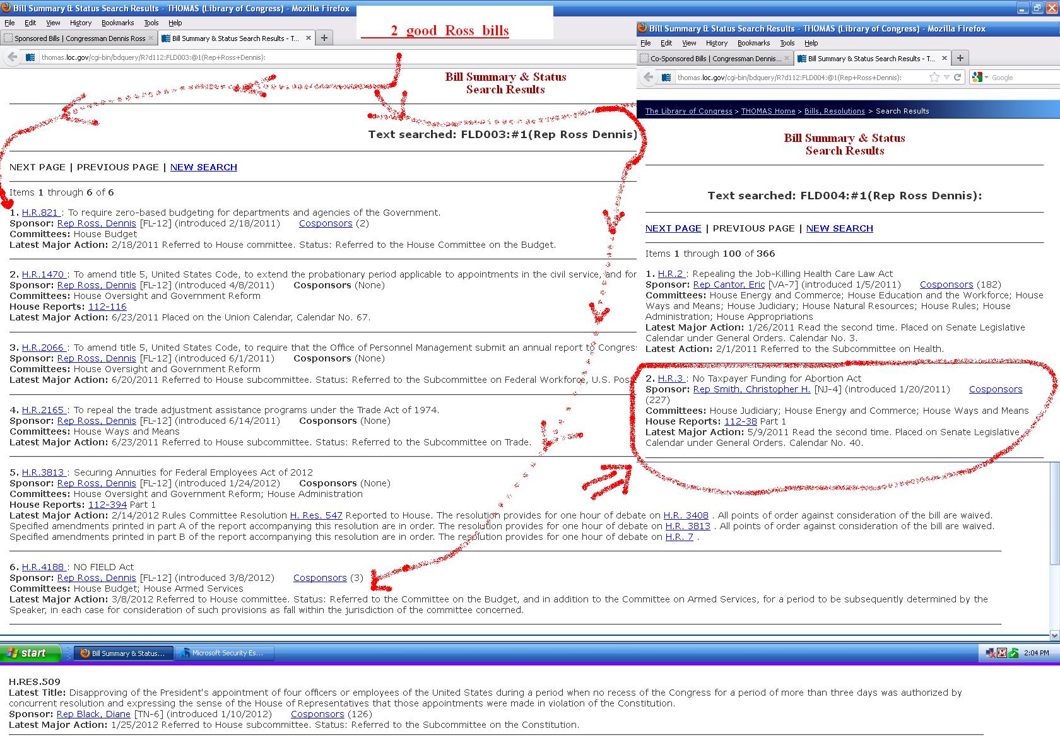This screenshot has height=738, width=1060.
Task: Open a new tab in the right window
Action: pyautogui.click(x=960, y=58)
